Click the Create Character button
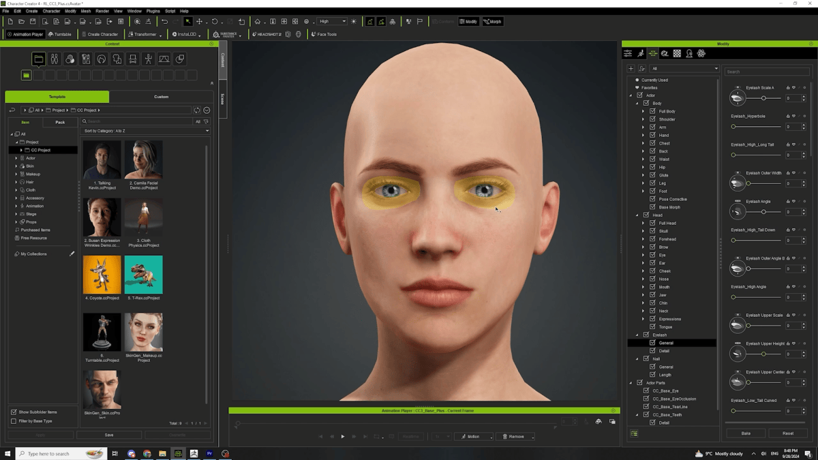Viewport: 818px width, 460px height. [x=100, y=34]
